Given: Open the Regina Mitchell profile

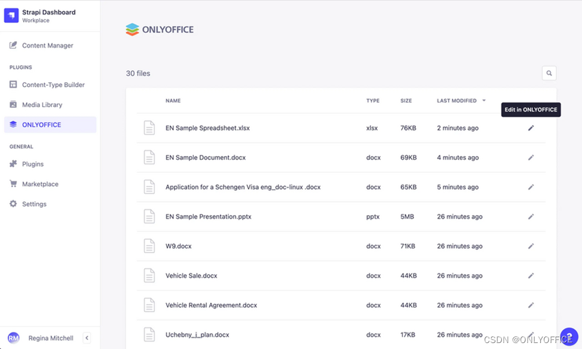Looking at the screenshot, I should pyautogui.click(x=51, y=338).
